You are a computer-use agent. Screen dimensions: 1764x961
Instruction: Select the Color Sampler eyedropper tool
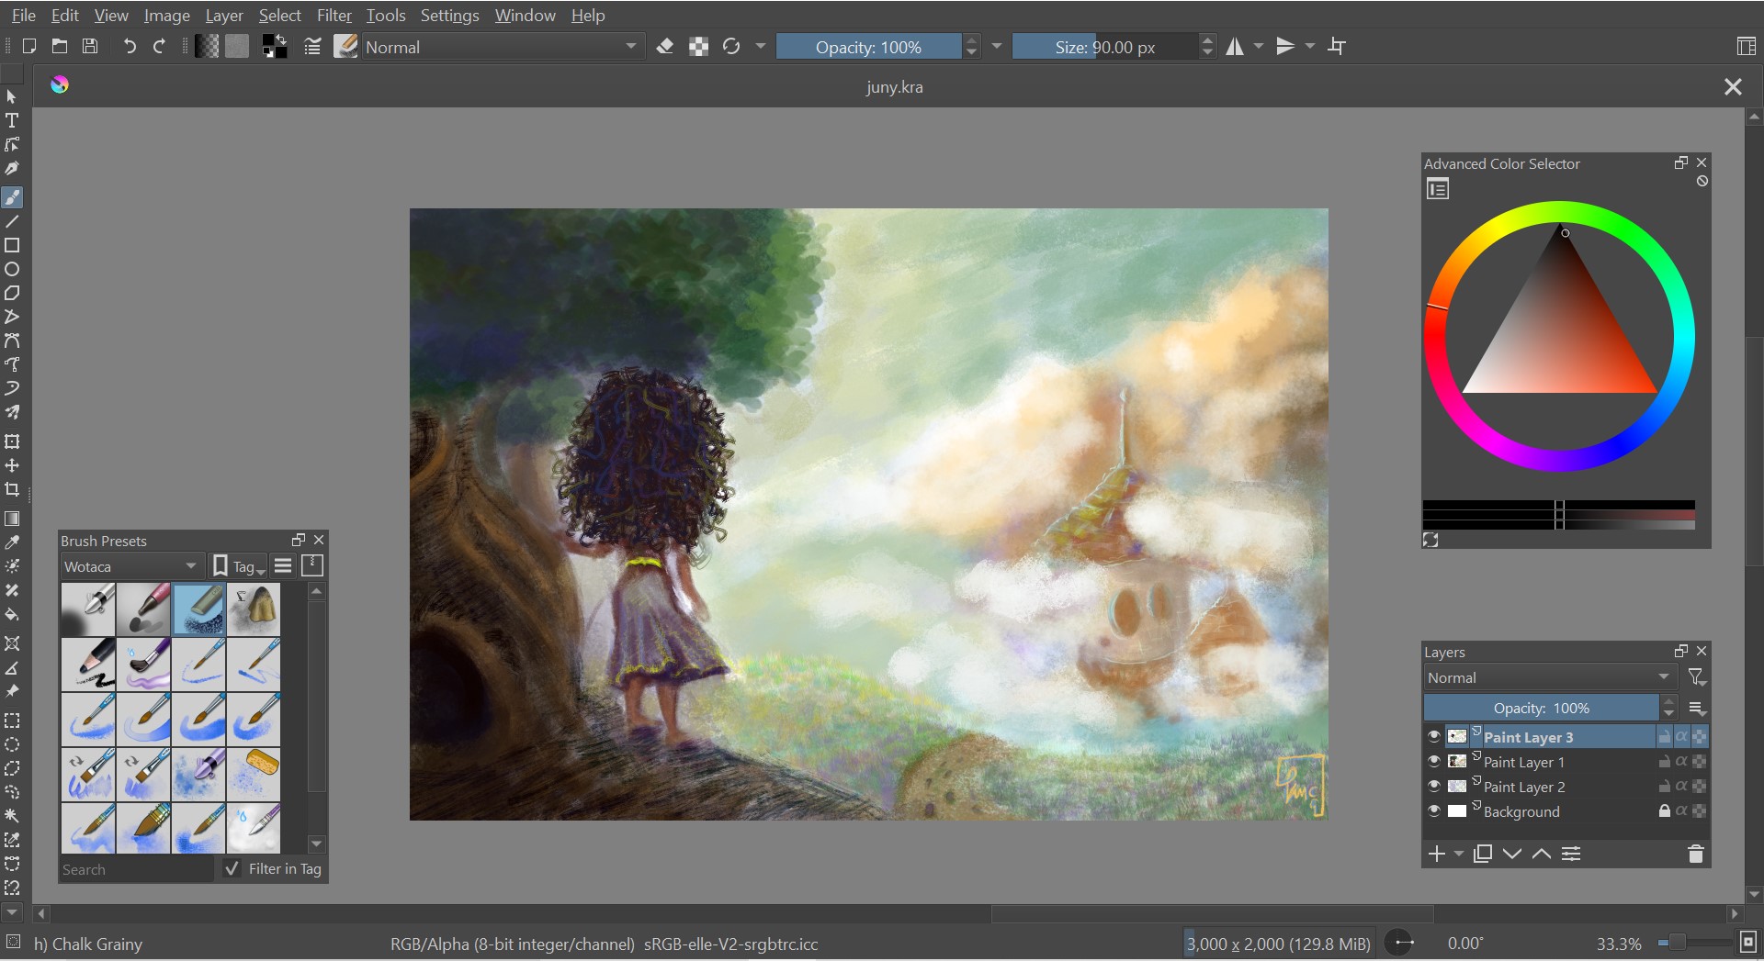(x=12, y=542)
